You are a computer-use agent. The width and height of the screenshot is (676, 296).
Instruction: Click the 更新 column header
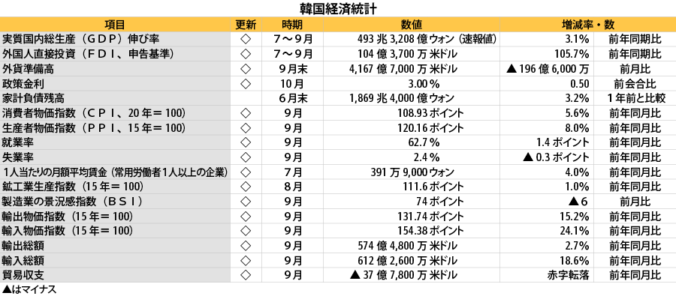pos(246,25)
